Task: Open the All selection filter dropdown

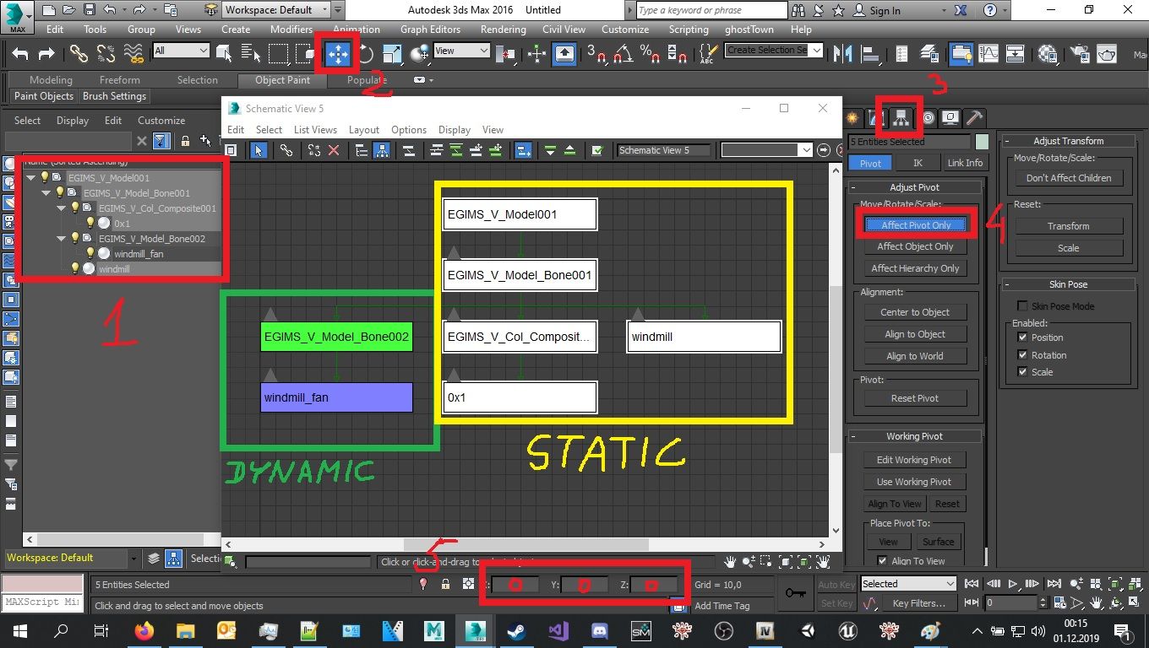Action: coord(181,51)
